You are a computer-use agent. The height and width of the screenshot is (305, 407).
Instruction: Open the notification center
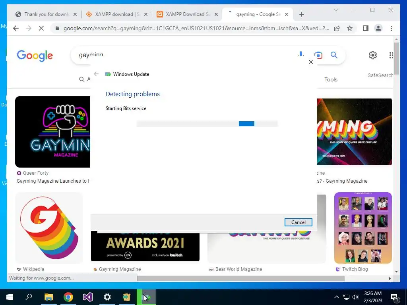click(x=395, y=297)
